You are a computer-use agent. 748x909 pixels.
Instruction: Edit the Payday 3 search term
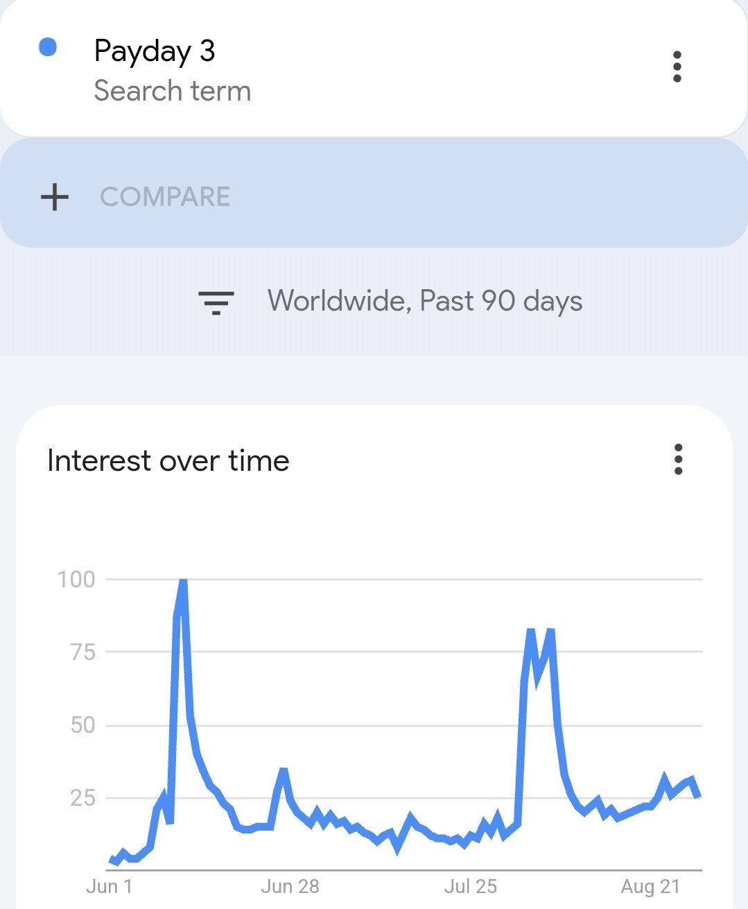pos(155,51)
